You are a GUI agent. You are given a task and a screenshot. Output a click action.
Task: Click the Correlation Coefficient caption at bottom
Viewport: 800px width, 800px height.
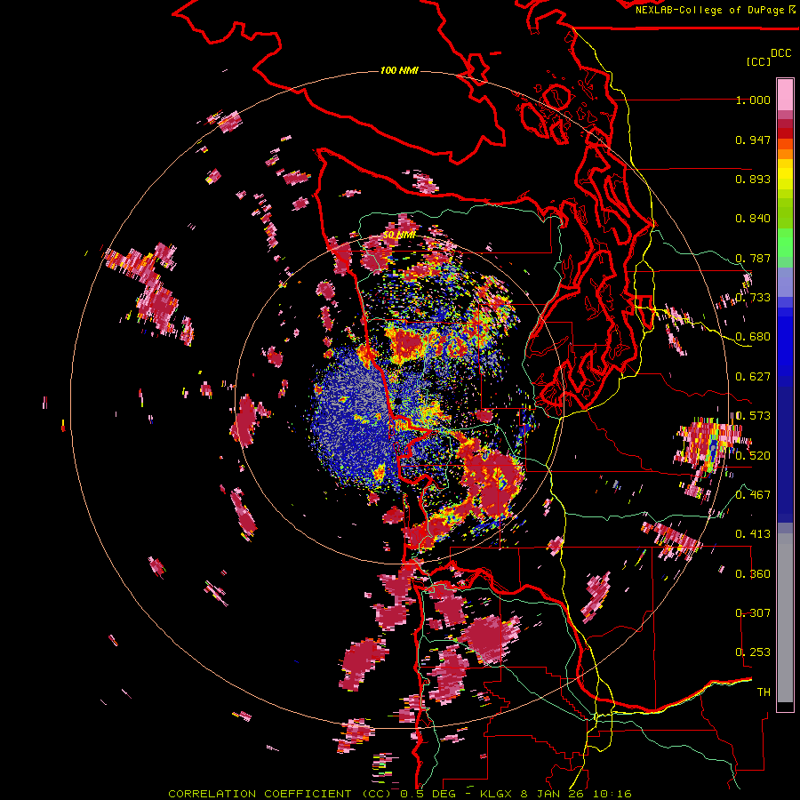[399, 794]
